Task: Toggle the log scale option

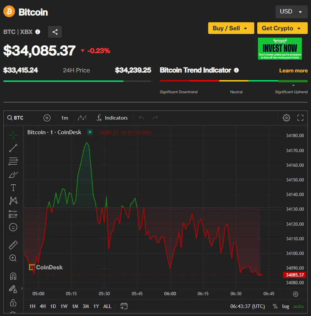Action: click(x=286, y=306)
